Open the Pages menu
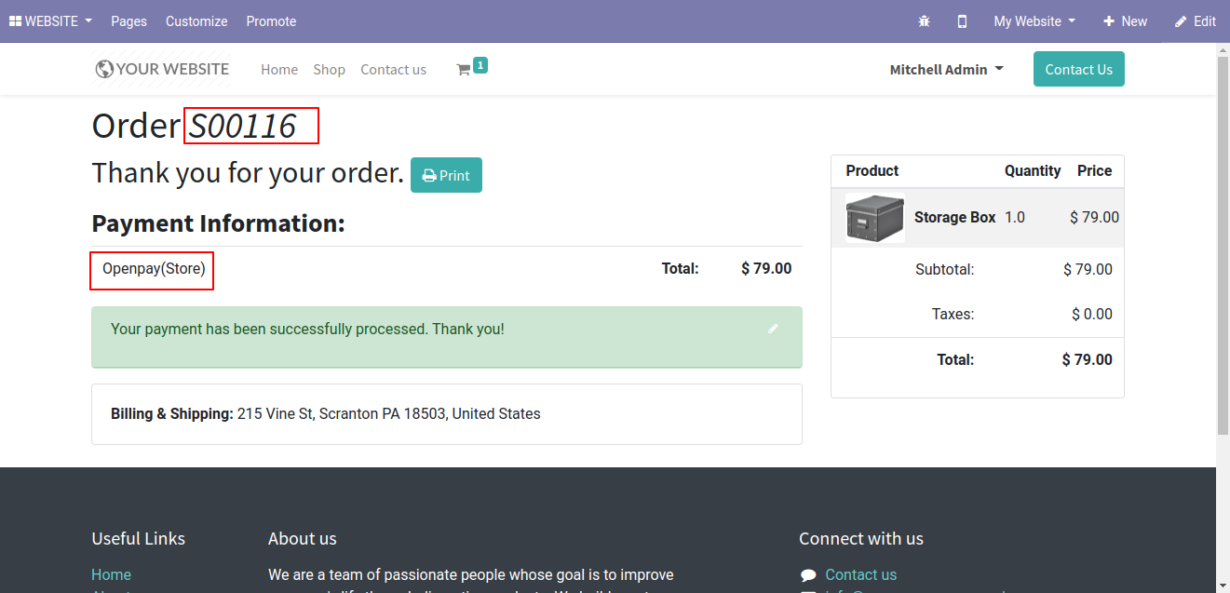This screenshot has width=1230, height=593. [128, 21]
